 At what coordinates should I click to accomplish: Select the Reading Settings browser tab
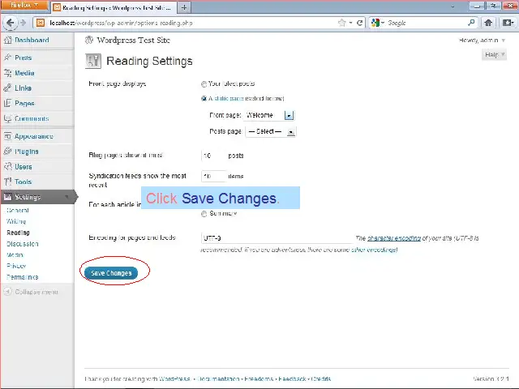[114, 7]
